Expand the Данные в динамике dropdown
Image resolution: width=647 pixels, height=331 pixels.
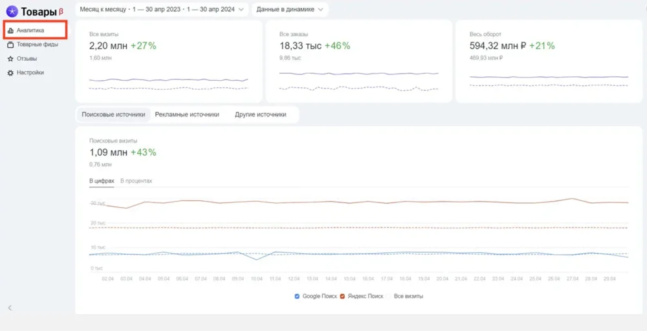click(290, 9)
